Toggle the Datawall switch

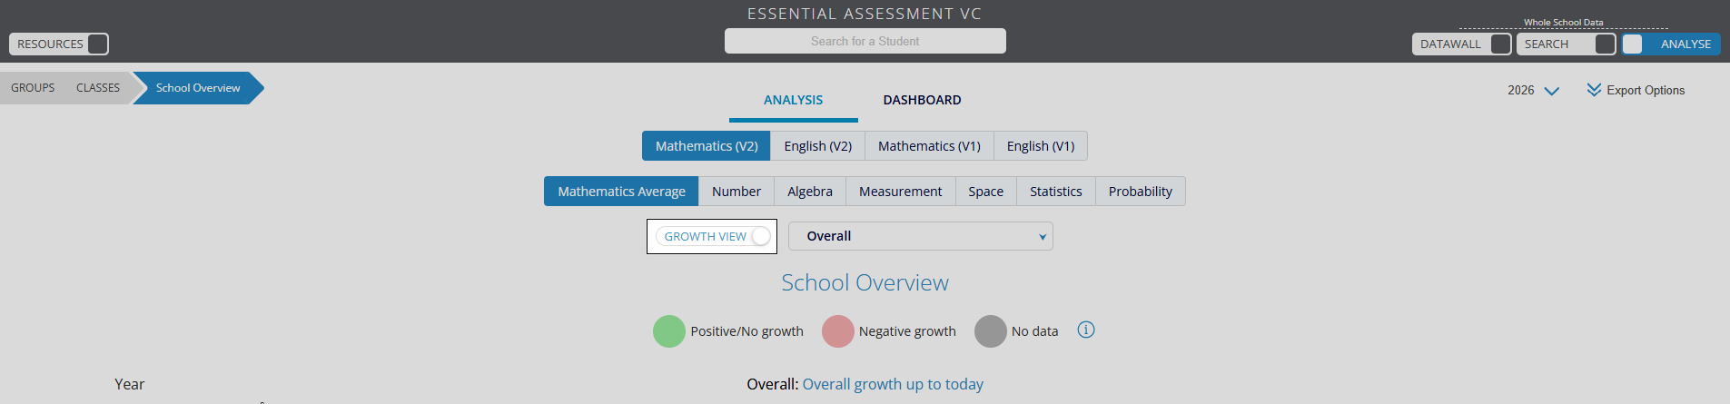pyautogui.click(x=1501, y=44)
